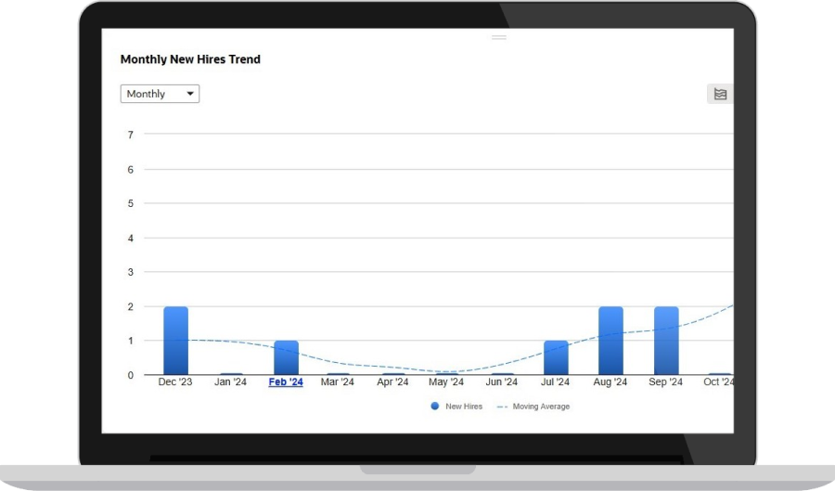Click the chart view icon at top right

coord(720,94)
